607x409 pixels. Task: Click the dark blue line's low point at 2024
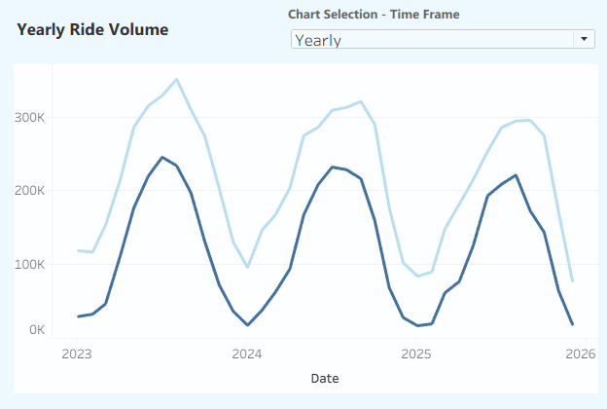[247, 325]
